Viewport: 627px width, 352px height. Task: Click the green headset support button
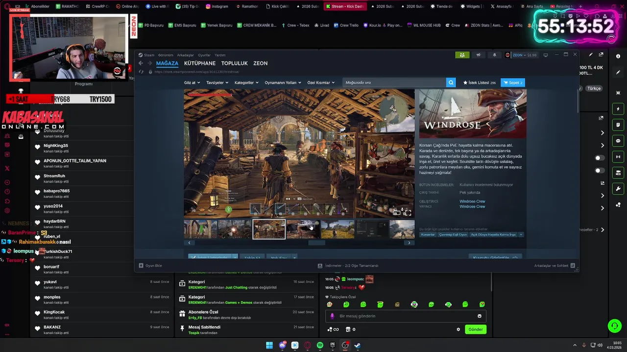tap(614, 326)
